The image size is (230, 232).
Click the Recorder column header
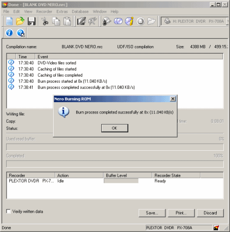coord(31,175)
